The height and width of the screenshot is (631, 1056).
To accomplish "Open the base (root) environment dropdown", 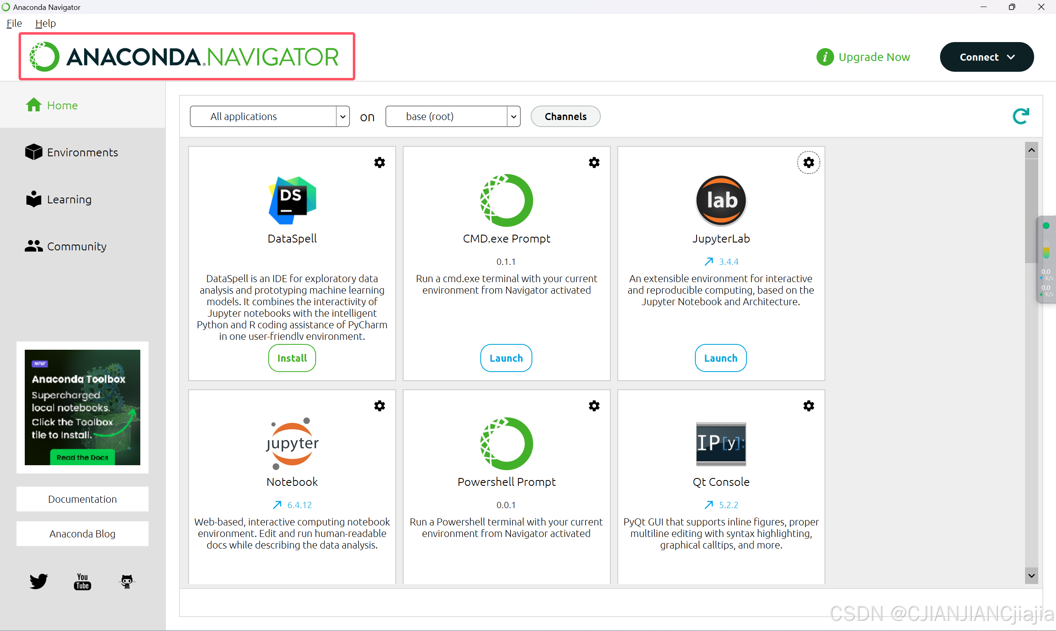I will point(513,116).
